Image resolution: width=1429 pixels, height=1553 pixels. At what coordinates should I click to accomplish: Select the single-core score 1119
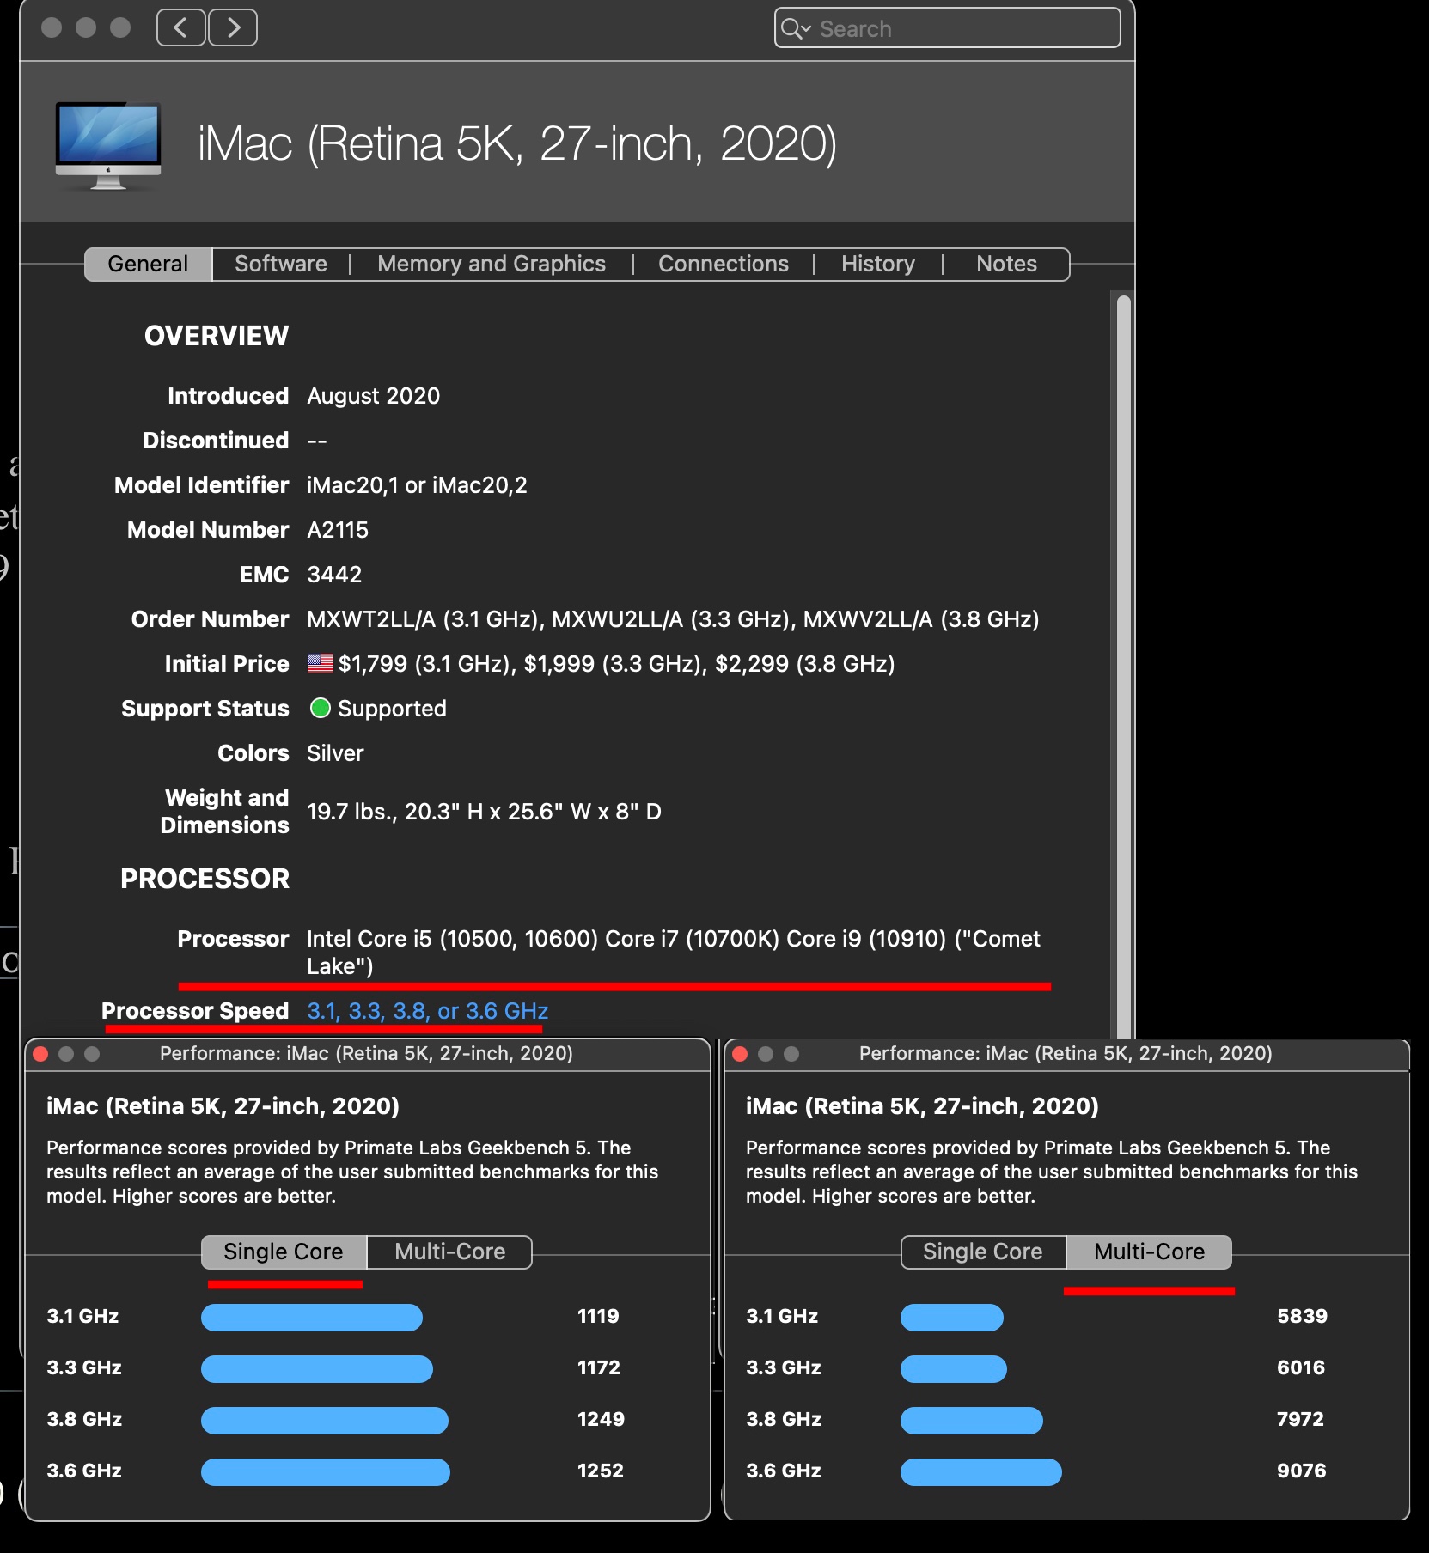[x=598, y=1316]
